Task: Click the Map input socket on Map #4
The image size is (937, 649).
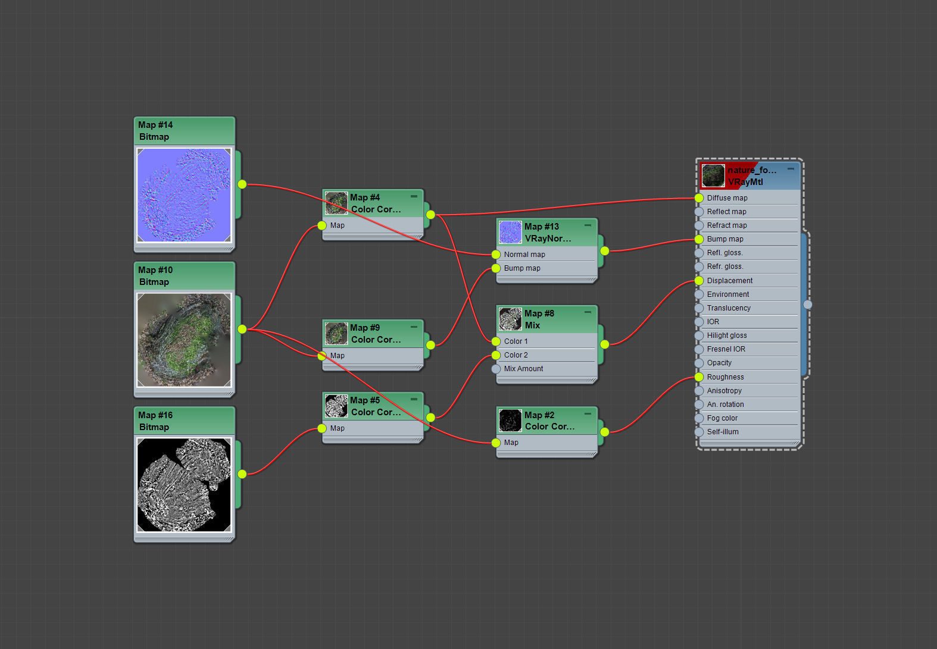Action: click(x=322, y=225)
